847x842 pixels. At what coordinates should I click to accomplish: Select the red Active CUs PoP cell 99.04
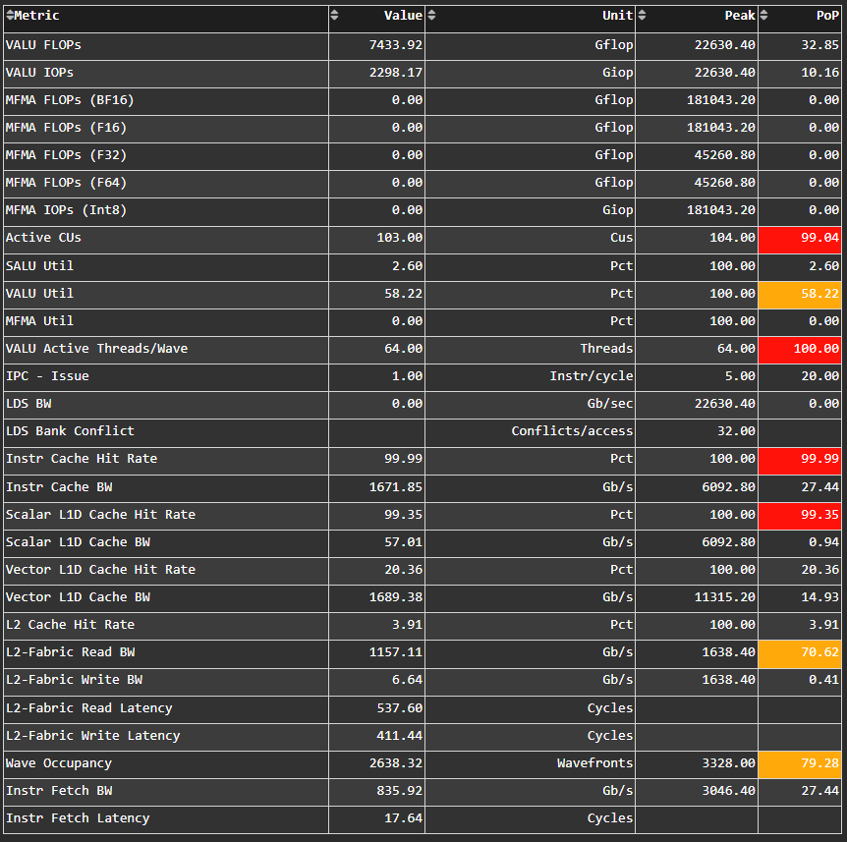[x=799, y=239]
